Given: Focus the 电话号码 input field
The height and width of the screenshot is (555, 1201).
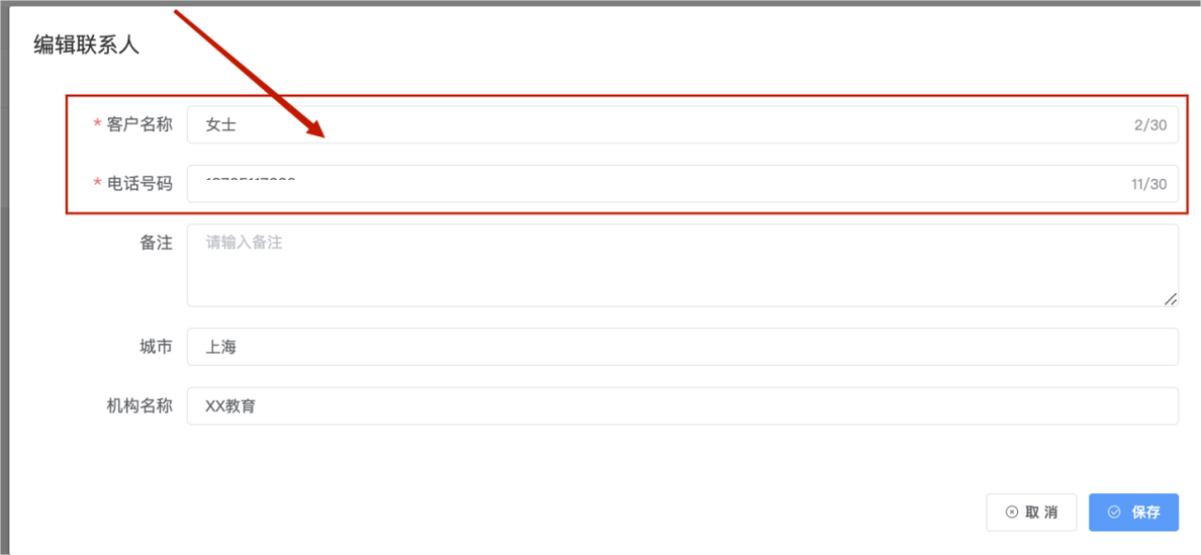Looking at the screenshot, I should (682, 184).
